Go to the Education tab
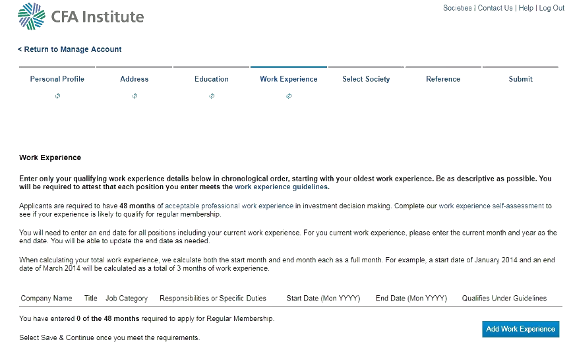 212,79
